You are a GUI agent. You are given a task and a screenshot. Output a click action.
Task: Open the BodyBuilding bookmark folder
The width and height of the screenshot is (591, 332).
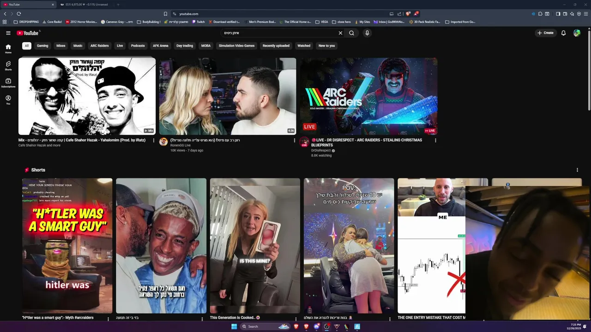point(149,22)
